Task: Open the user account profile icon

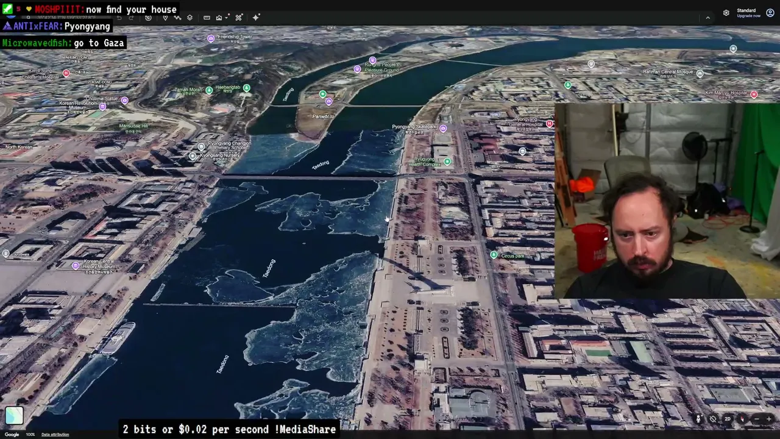Action: click(771, 13)
